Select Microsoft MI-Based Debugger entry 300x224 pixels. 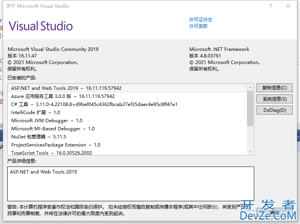[x=53, y=129]
